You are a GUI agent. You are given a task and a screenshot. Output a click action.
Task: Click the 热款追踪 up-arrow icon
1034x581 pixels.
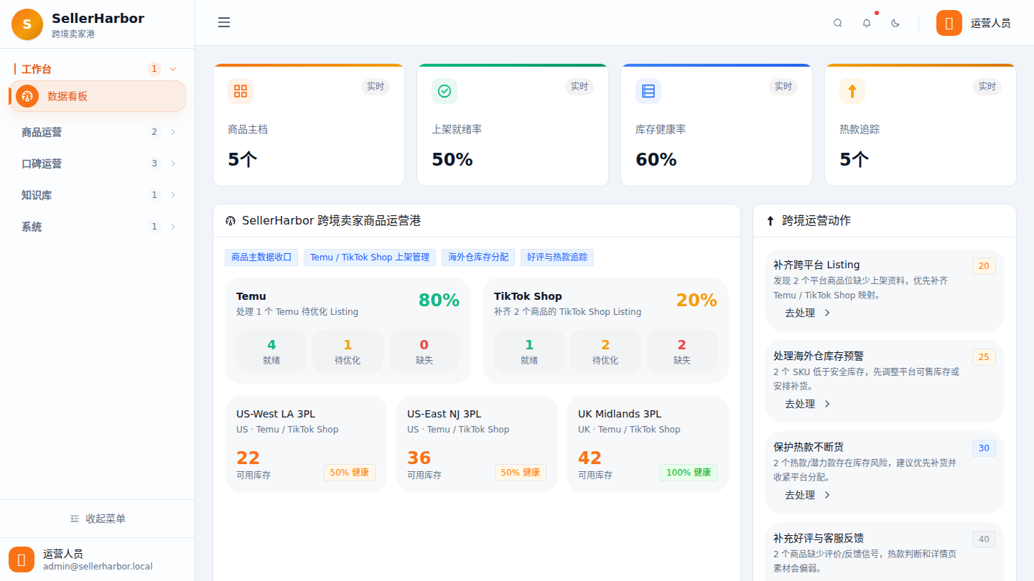coord(852,91)
